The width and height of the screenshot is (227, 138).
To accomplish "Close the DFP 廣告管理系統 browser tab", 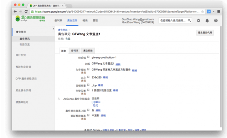I will pyautogui.click(x=63, y=6).
